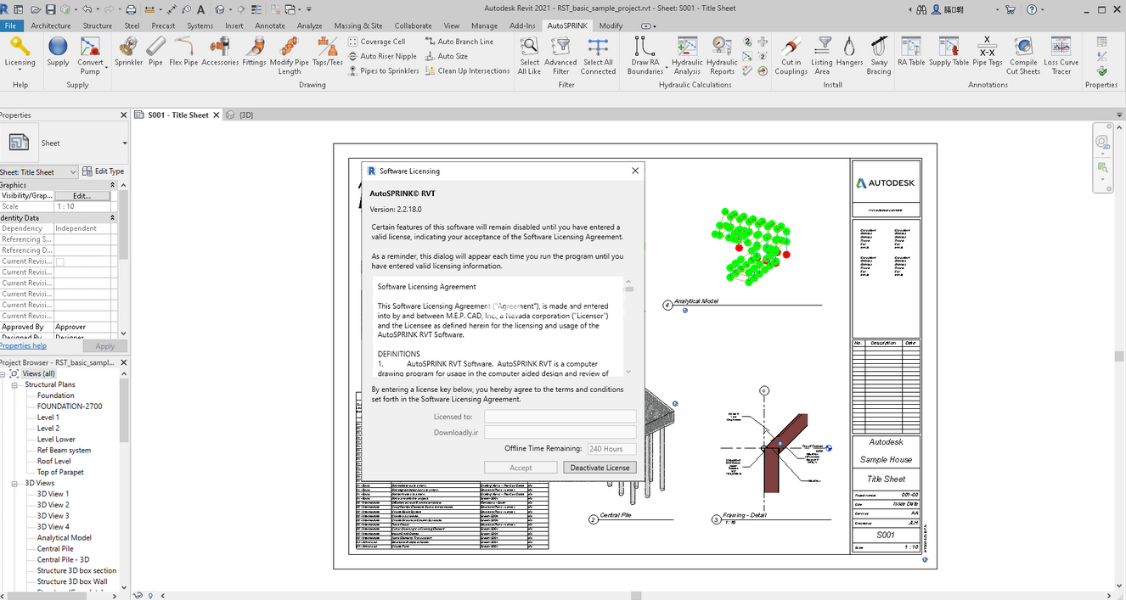The image size is (1126, 600).
Task: Insert a Supply Table annotation
Action: point(949,53)
